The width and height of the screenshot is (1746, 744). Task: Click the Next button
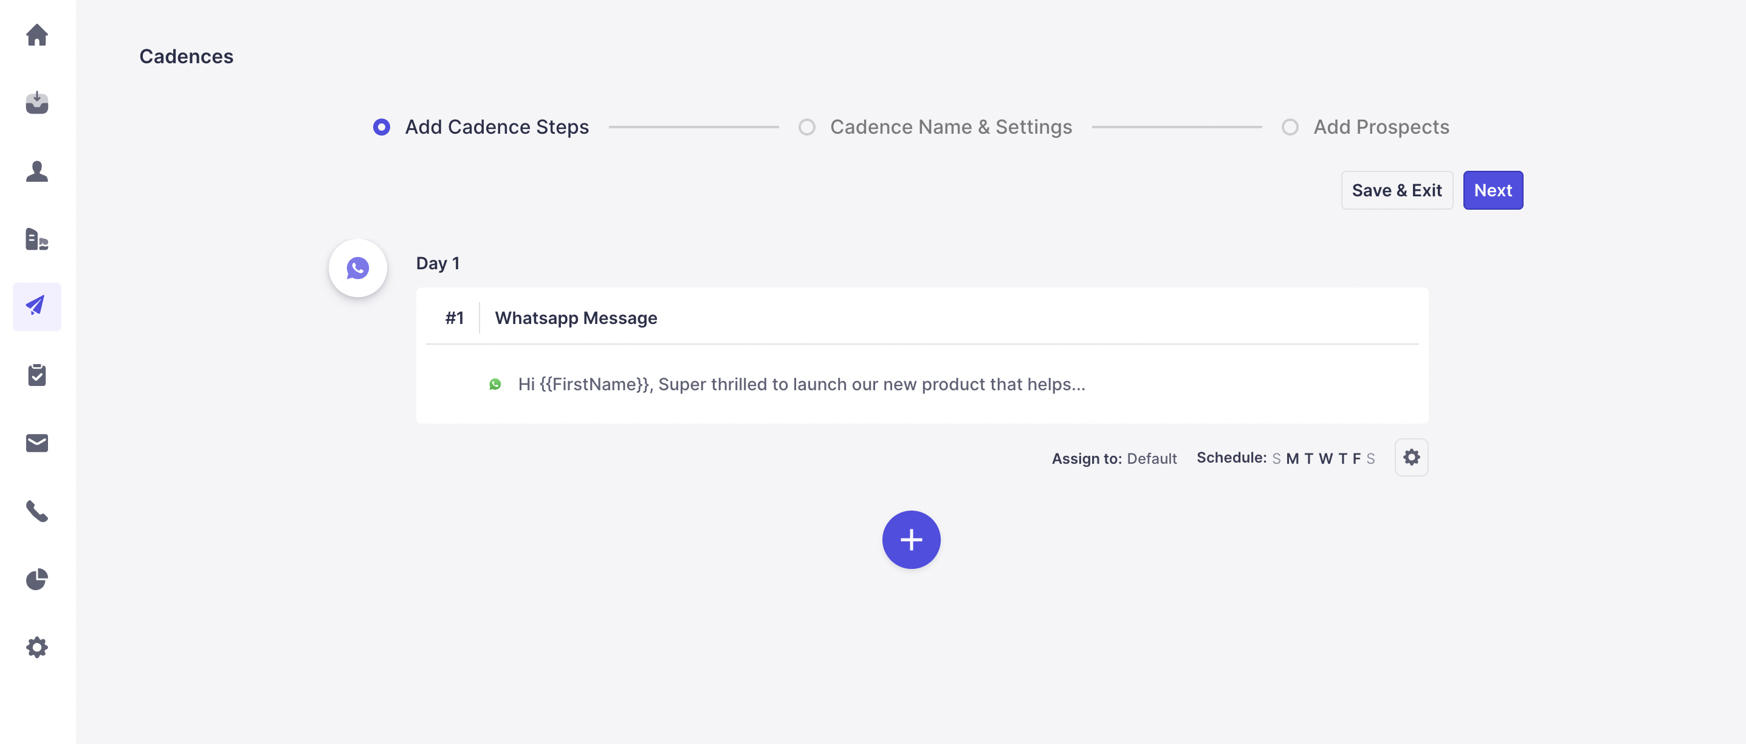pos(1493,190)
